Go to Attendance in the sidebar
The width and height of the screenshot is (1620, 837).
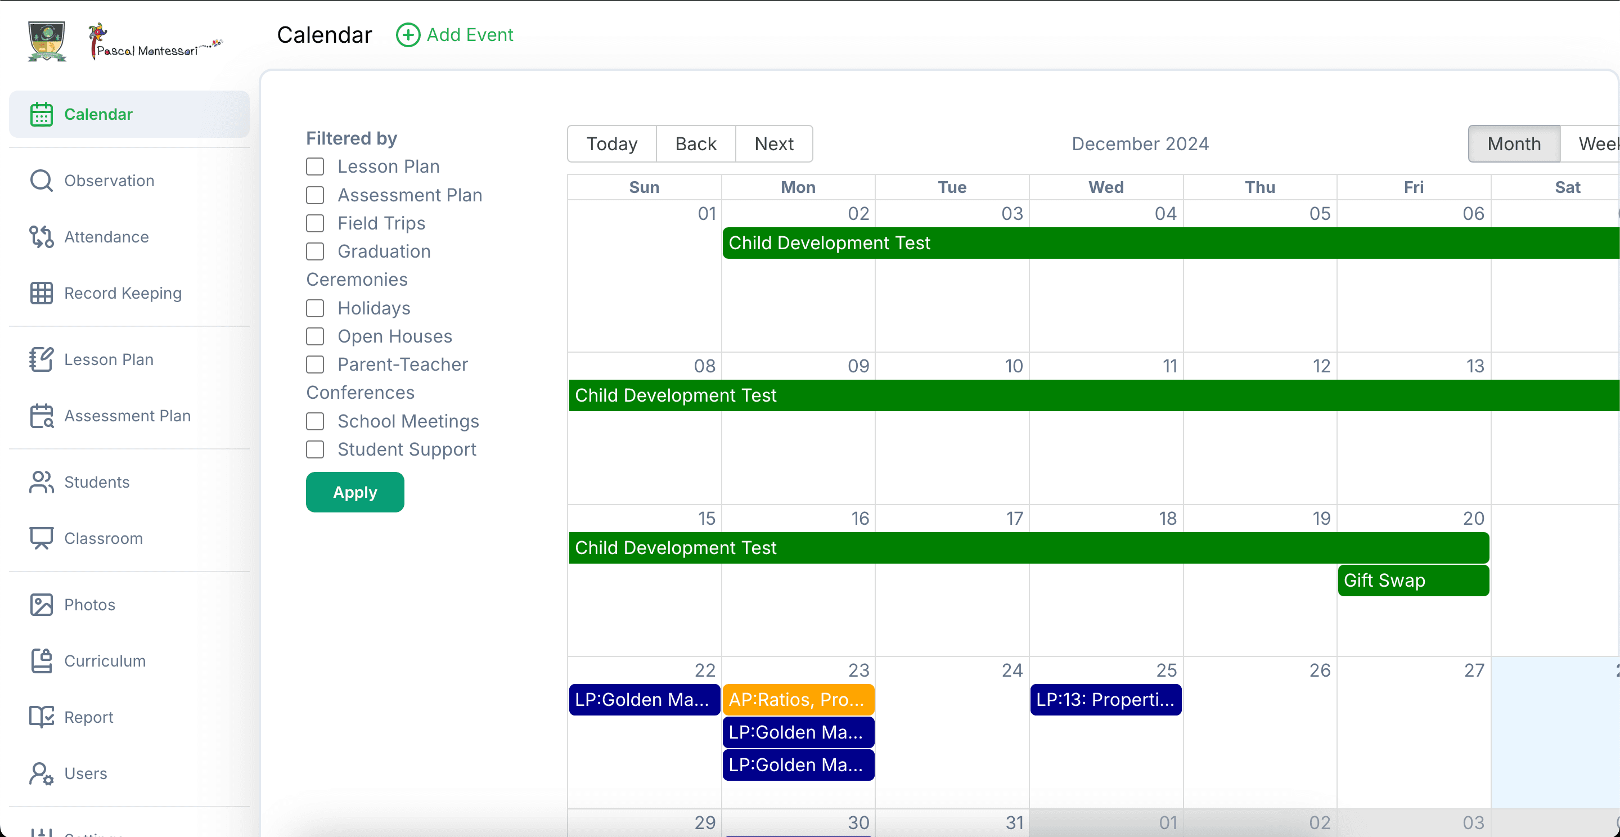pos(129,237)
